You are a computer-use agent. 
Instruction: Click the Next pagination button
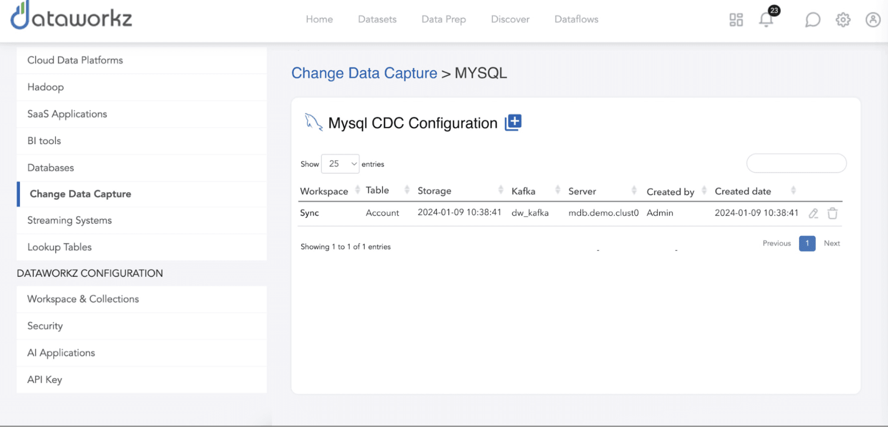click(x=832, y=243)
